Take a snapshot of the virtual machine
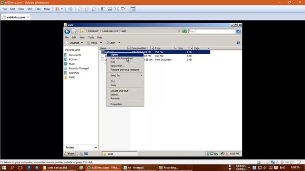305x171 pixels. [80, 9]
